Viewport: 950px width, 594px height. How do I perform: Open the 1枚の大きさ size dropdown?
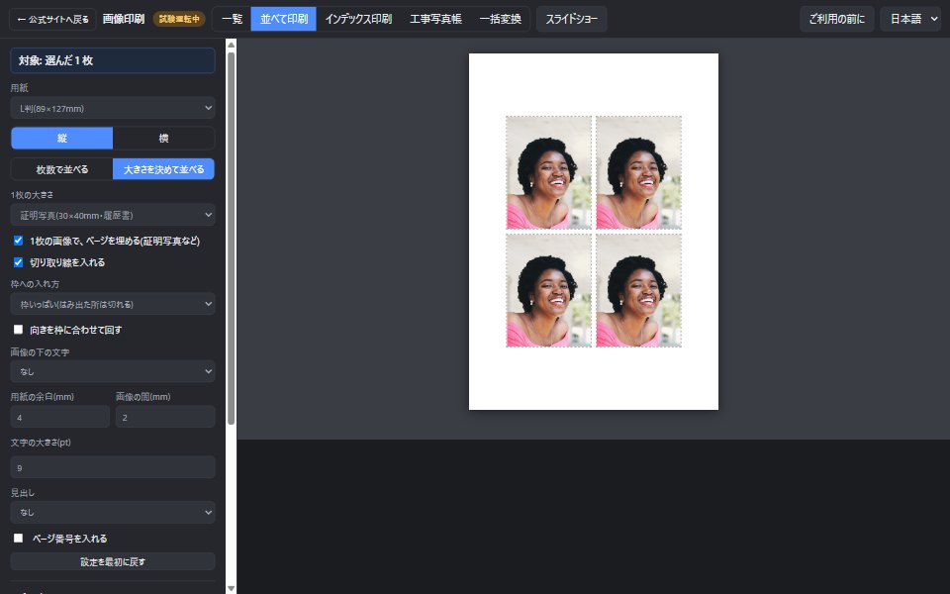coord(113,215)
